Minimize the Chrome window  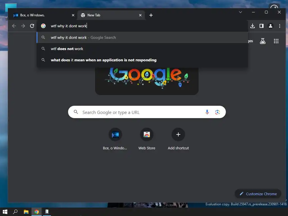(x=253, y=12)
